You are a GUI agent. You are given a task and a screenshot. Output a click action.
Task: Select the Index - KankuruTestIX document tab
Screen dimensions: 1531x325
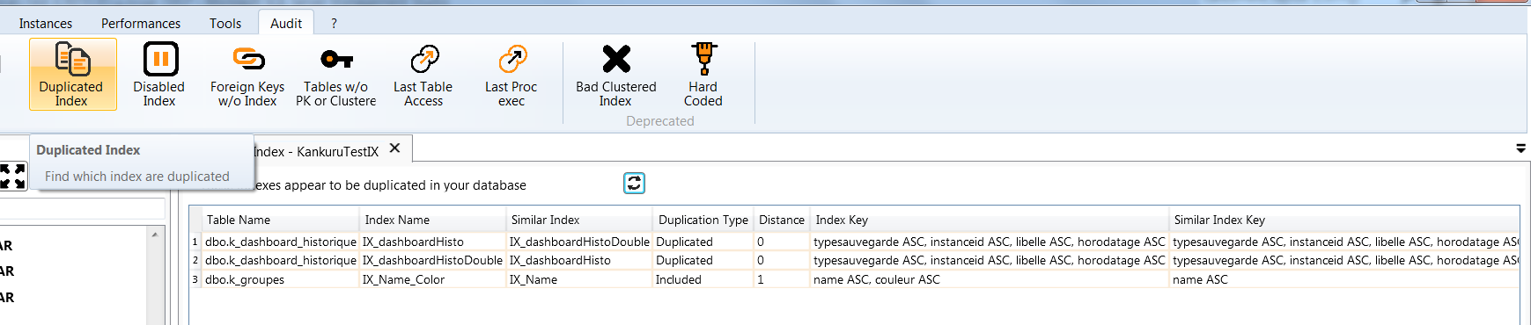coord(317,151)
